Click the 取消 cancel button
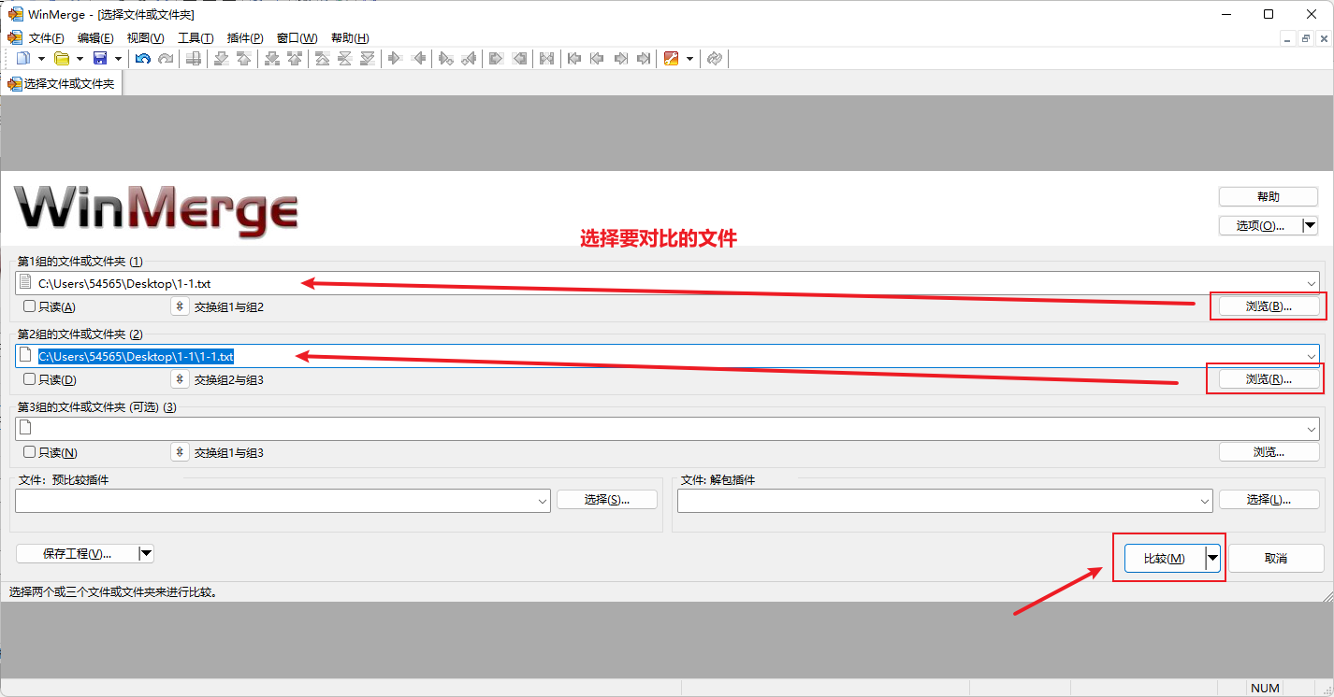The image size is (1334, 697). [x=1275, y=558]
